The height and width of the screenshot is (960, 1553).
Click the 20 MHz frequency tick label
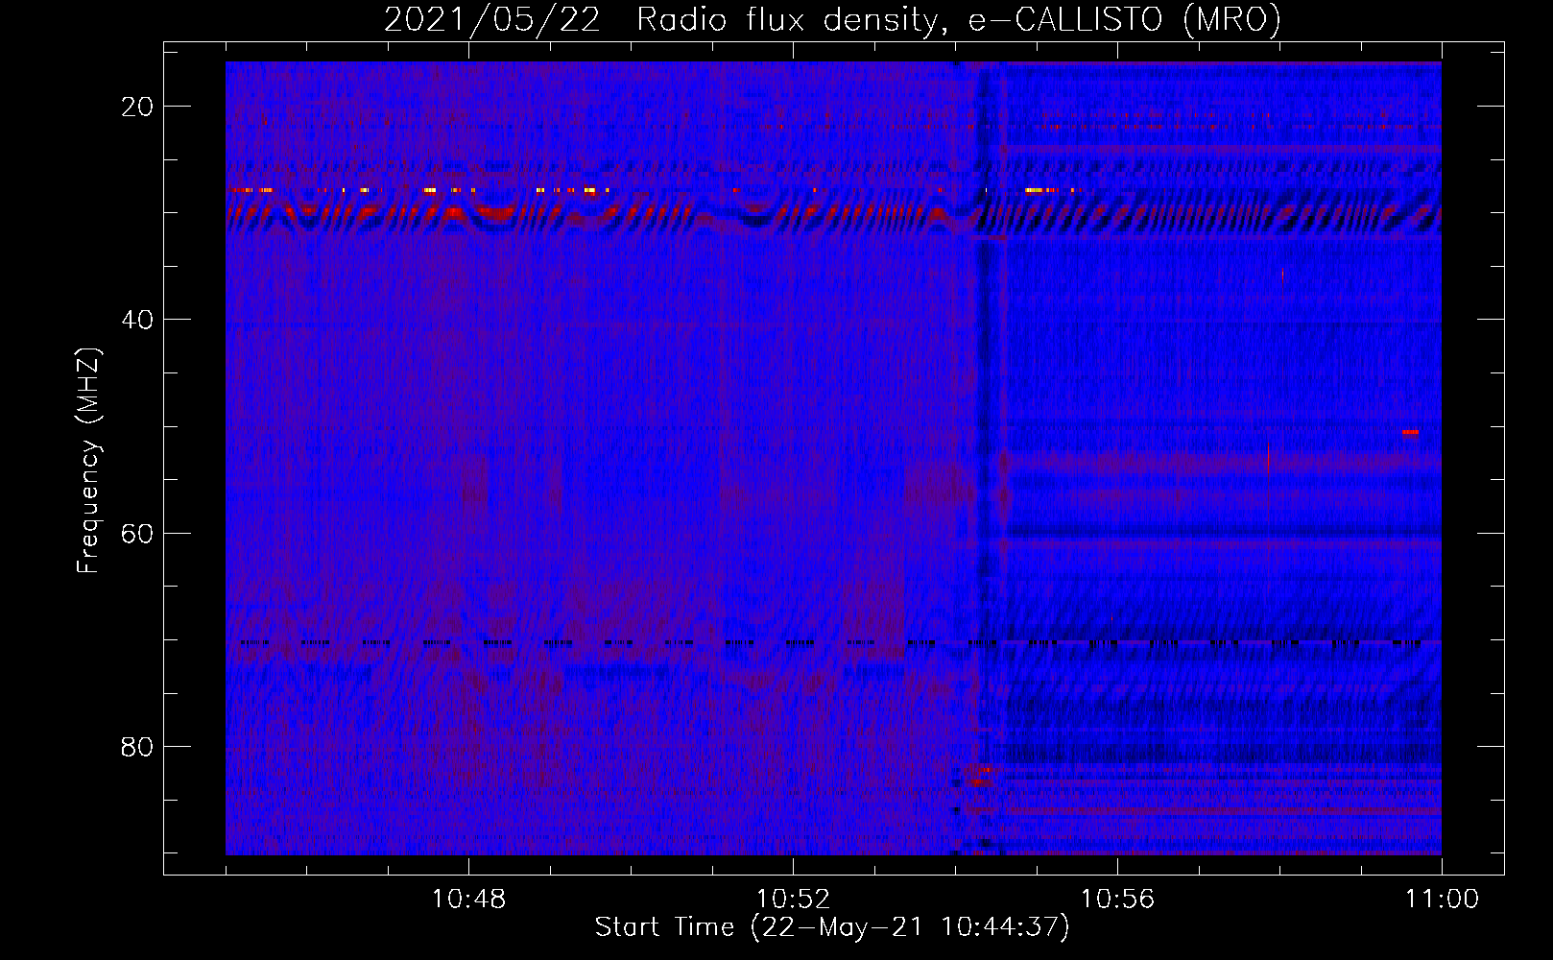[x=137, y=107]
